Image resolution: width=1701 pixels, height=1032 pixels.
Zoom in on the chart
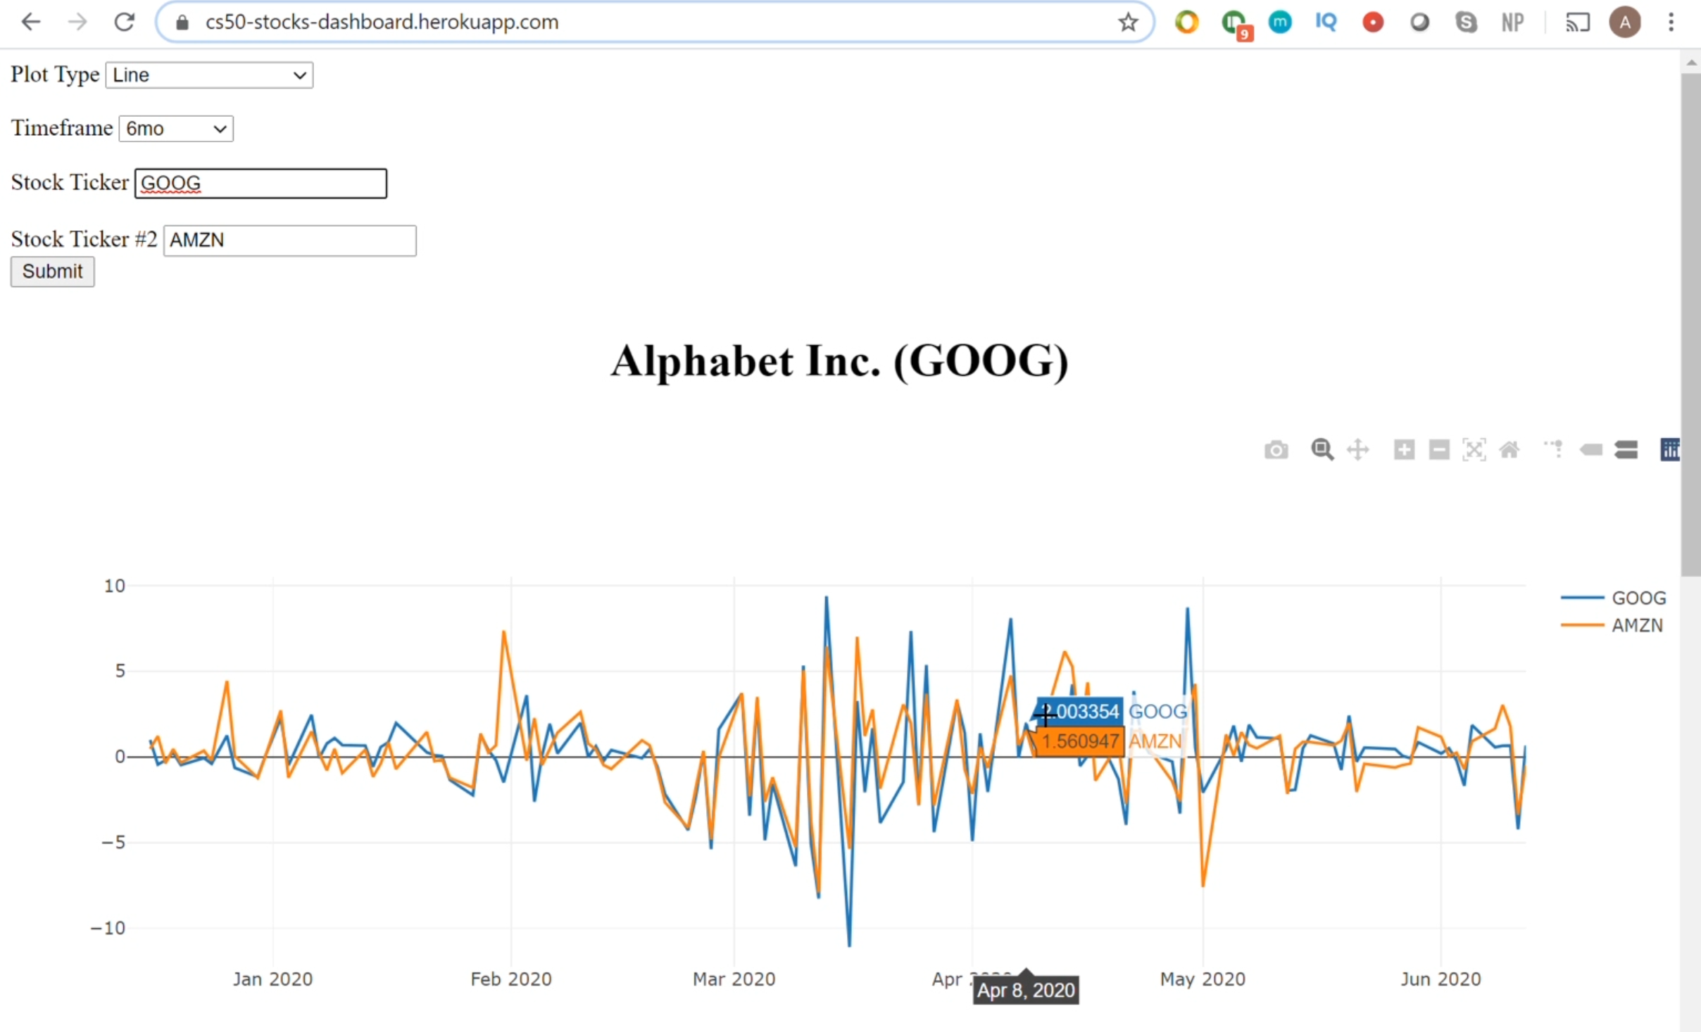tap(1403, 449)
